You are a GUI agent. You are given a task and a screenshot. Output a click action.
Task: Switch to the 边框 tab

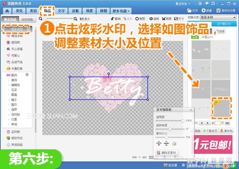point(74,10)
